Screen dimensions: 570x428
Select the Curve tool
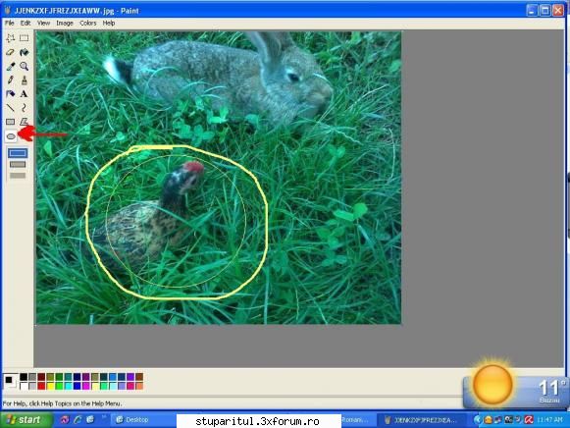(x=24, y=108)
